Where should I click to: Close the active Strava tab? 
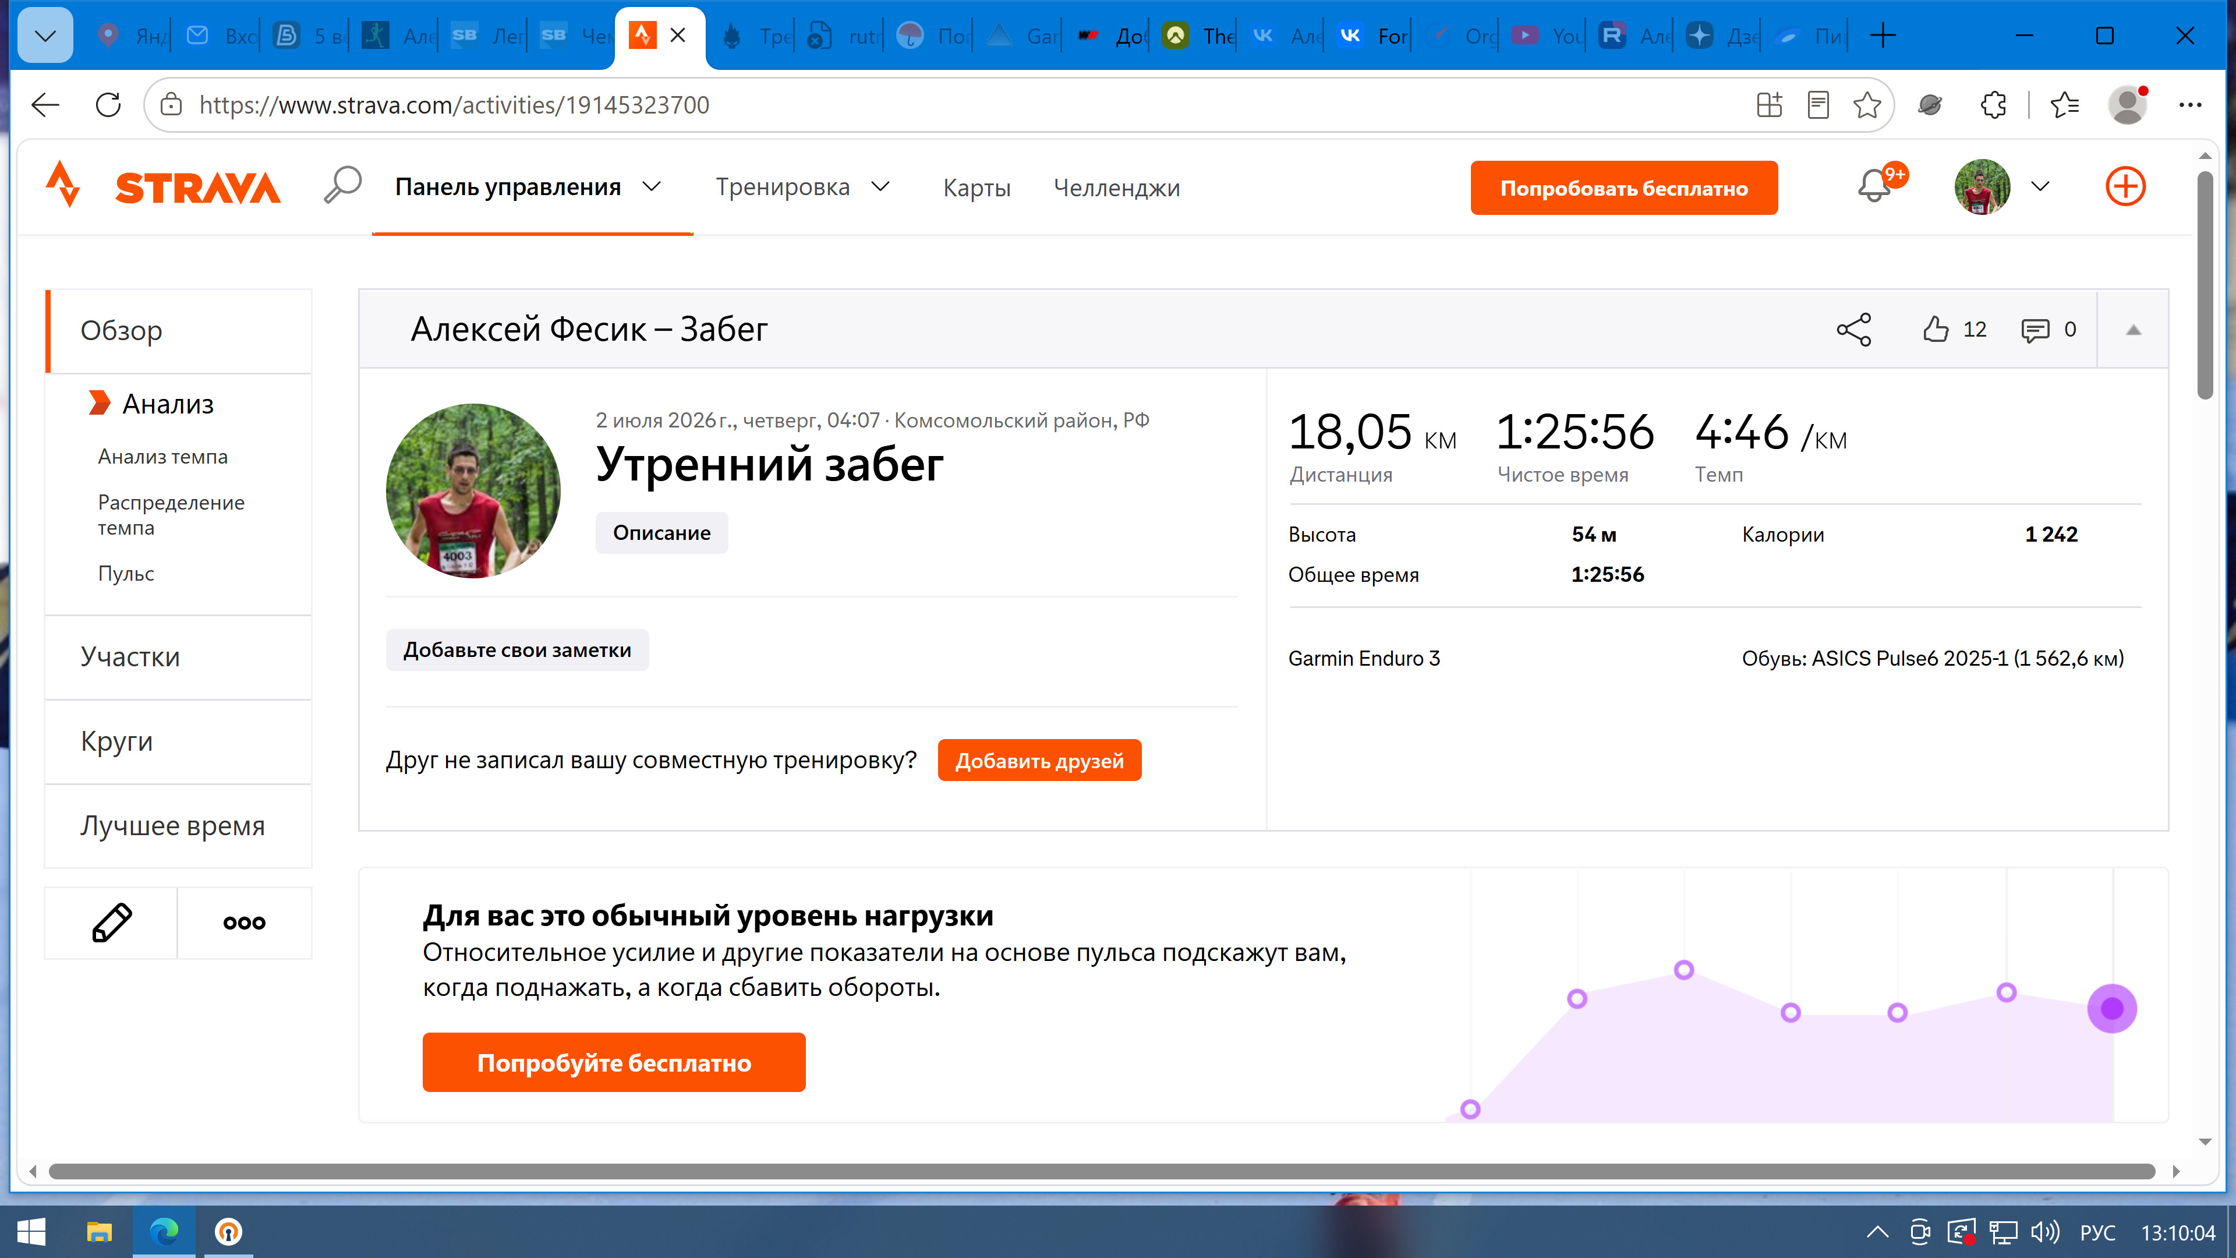tap(678, 36)
